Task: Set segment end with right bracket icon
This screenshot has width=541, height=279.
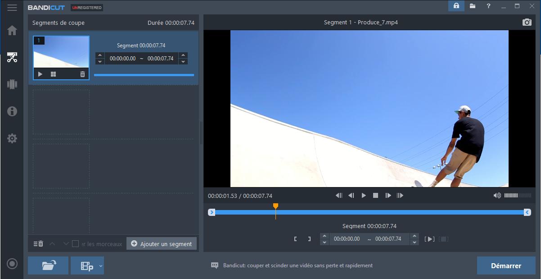Action: 309,239
